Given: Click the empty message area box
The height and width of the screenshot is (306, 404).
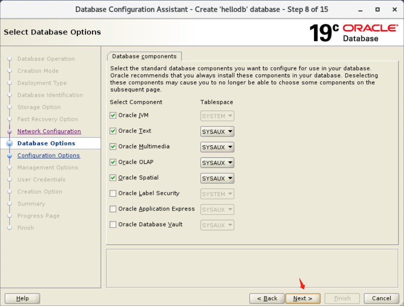Looking at the screenshot, I should (x=252, y=269).
